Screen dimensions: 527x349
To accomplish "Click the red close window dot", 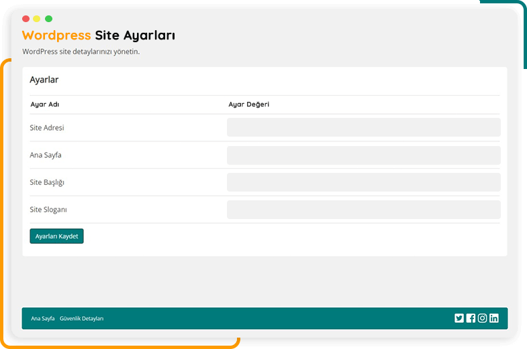I will tap(26, 19).
